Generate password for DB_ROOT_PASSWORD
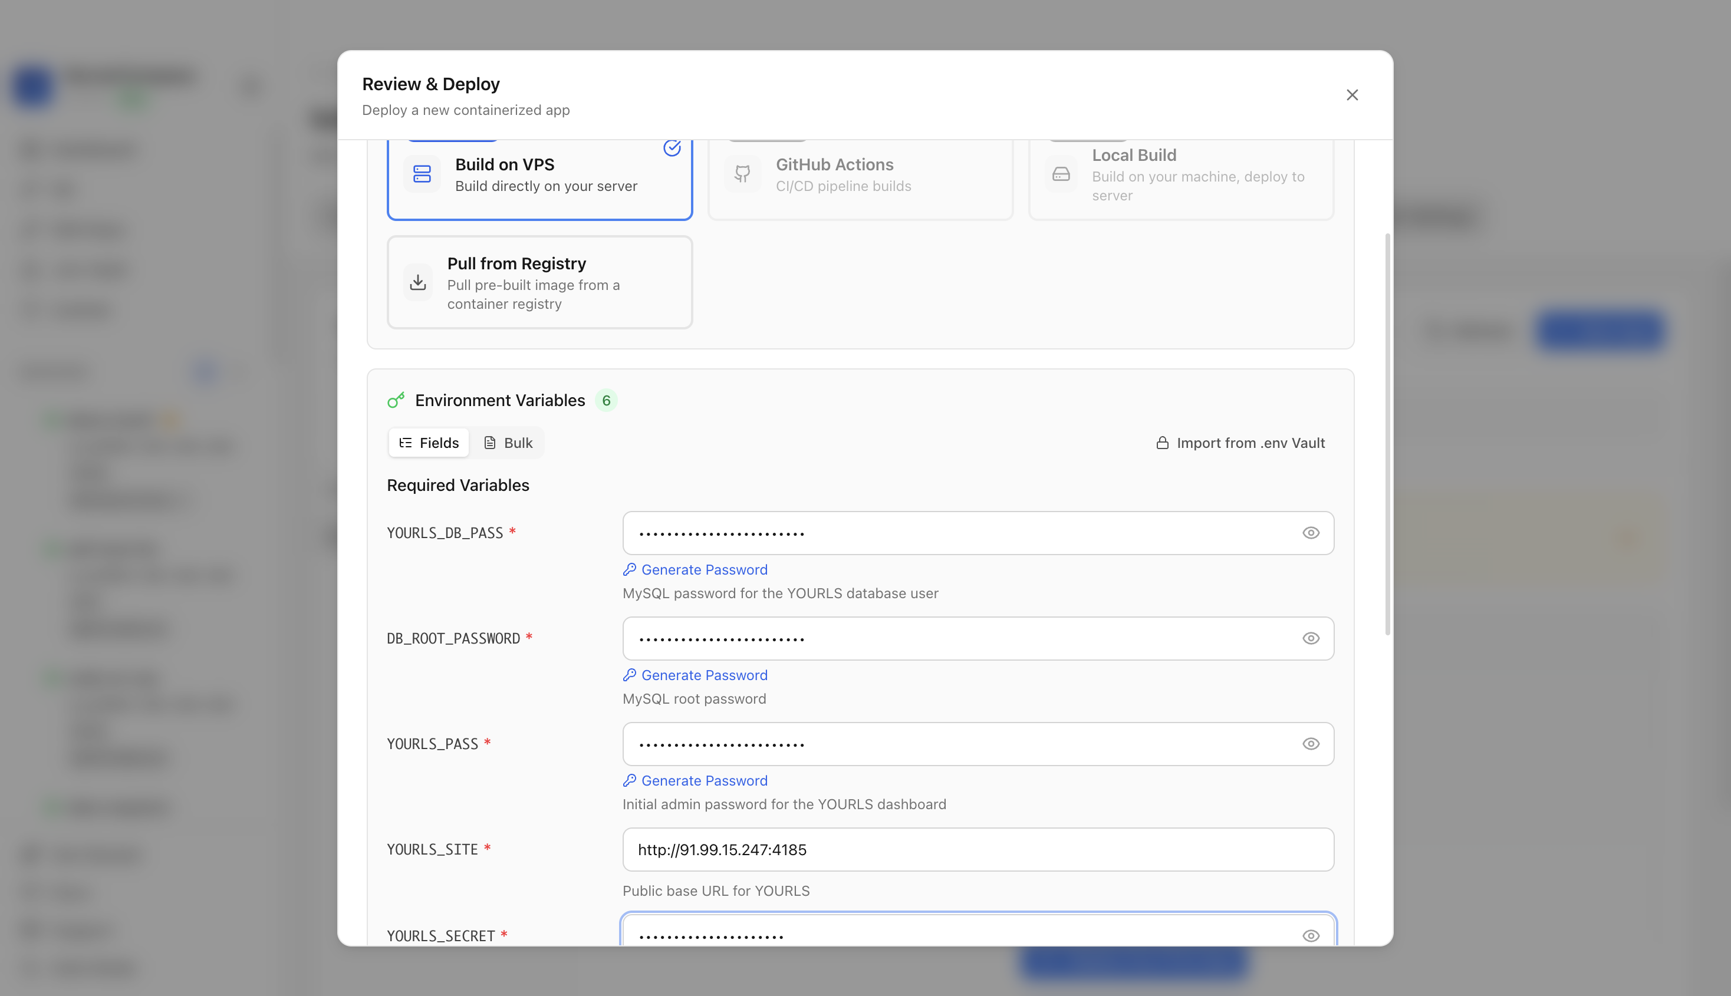Viewport: 1731px width, 996px height. (695, 675)
